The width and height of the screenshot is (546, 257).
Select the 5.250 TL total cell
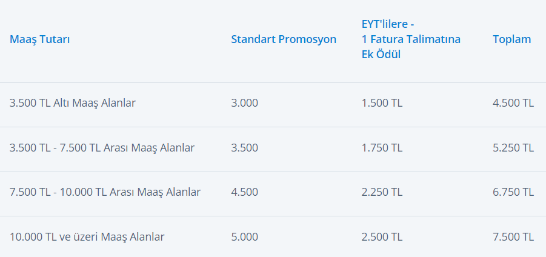tap(513, 148)
